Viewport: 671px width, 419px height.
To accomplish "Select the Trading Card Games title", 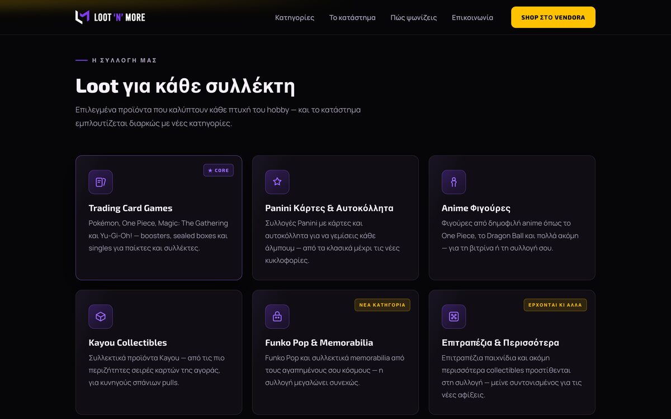I will [x=130, y=208].
